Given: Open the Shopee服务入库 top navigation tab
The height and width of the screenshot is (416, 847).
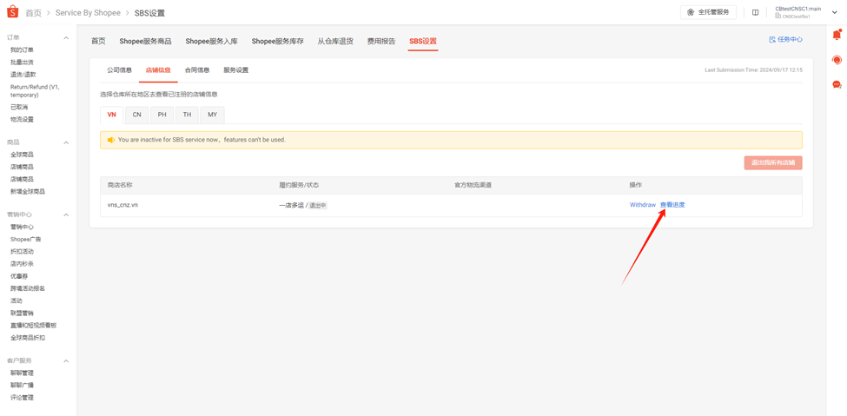Looking at the screenshot, I should click(211, 41).
